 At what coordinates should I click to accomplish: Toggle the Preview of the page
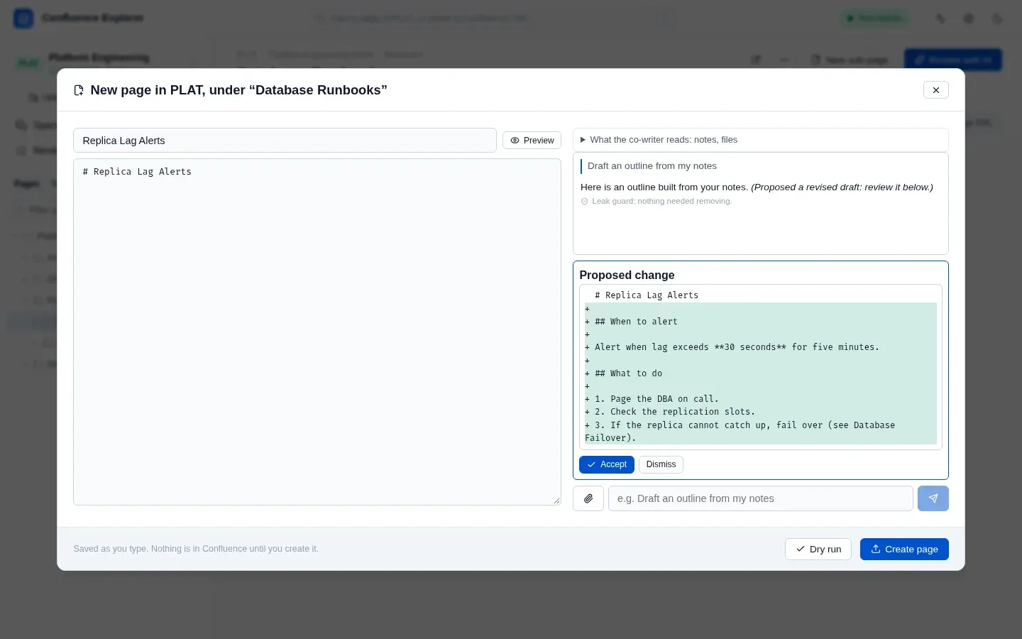[532, 141]
